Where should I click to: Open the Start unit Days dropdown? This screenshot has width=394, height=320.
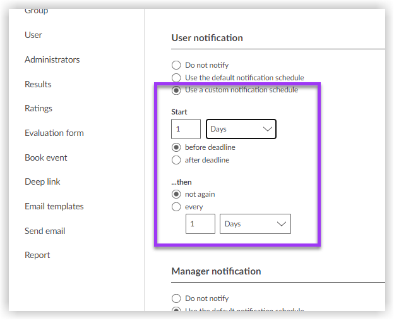point(241,129)
